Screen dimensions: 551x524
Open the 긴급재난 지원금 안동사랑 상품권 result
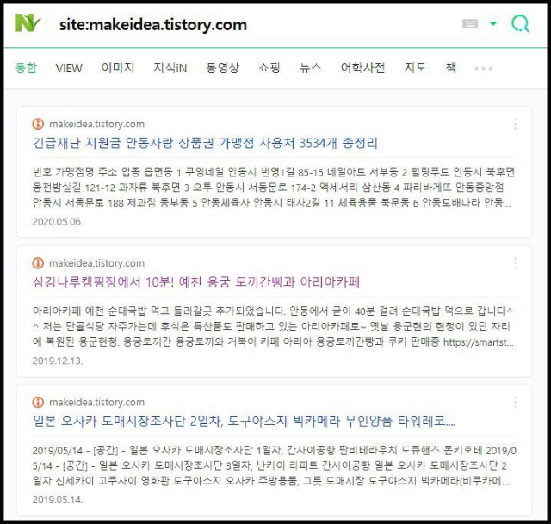205,143
